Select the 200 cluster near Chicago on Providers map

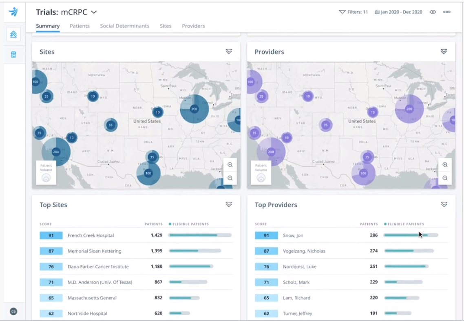409,109
